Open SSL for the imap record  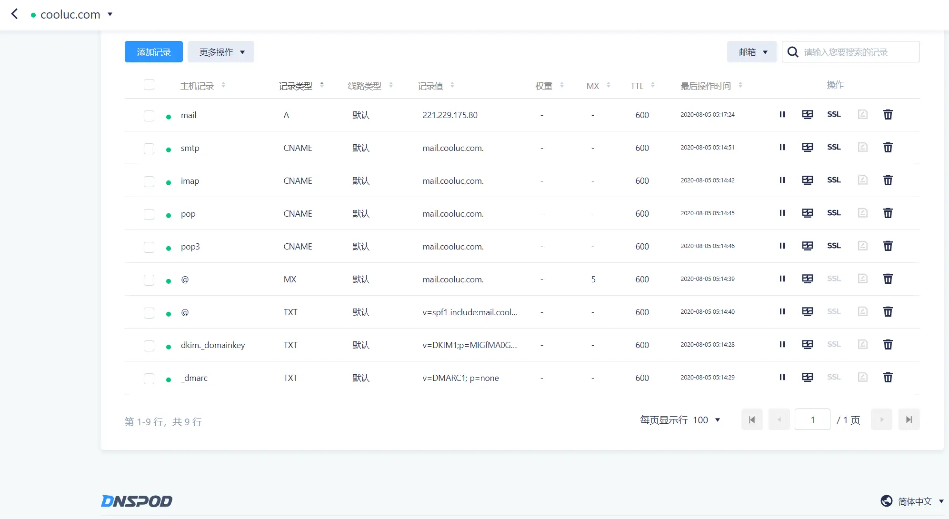(834, 180)
